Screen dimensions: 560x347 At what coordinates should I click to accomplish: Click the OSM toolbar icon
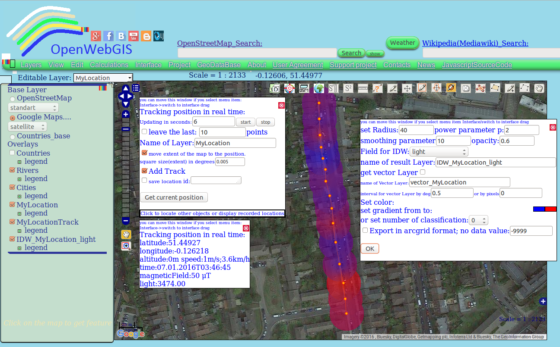pos(304,88)
